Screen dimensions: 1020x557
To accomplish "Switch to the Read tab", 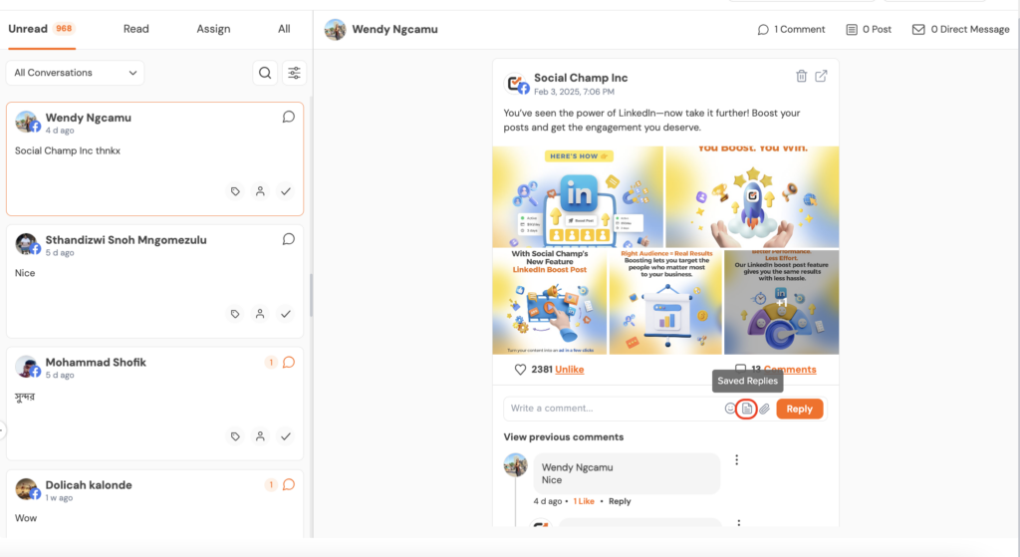I will [136, 29].
